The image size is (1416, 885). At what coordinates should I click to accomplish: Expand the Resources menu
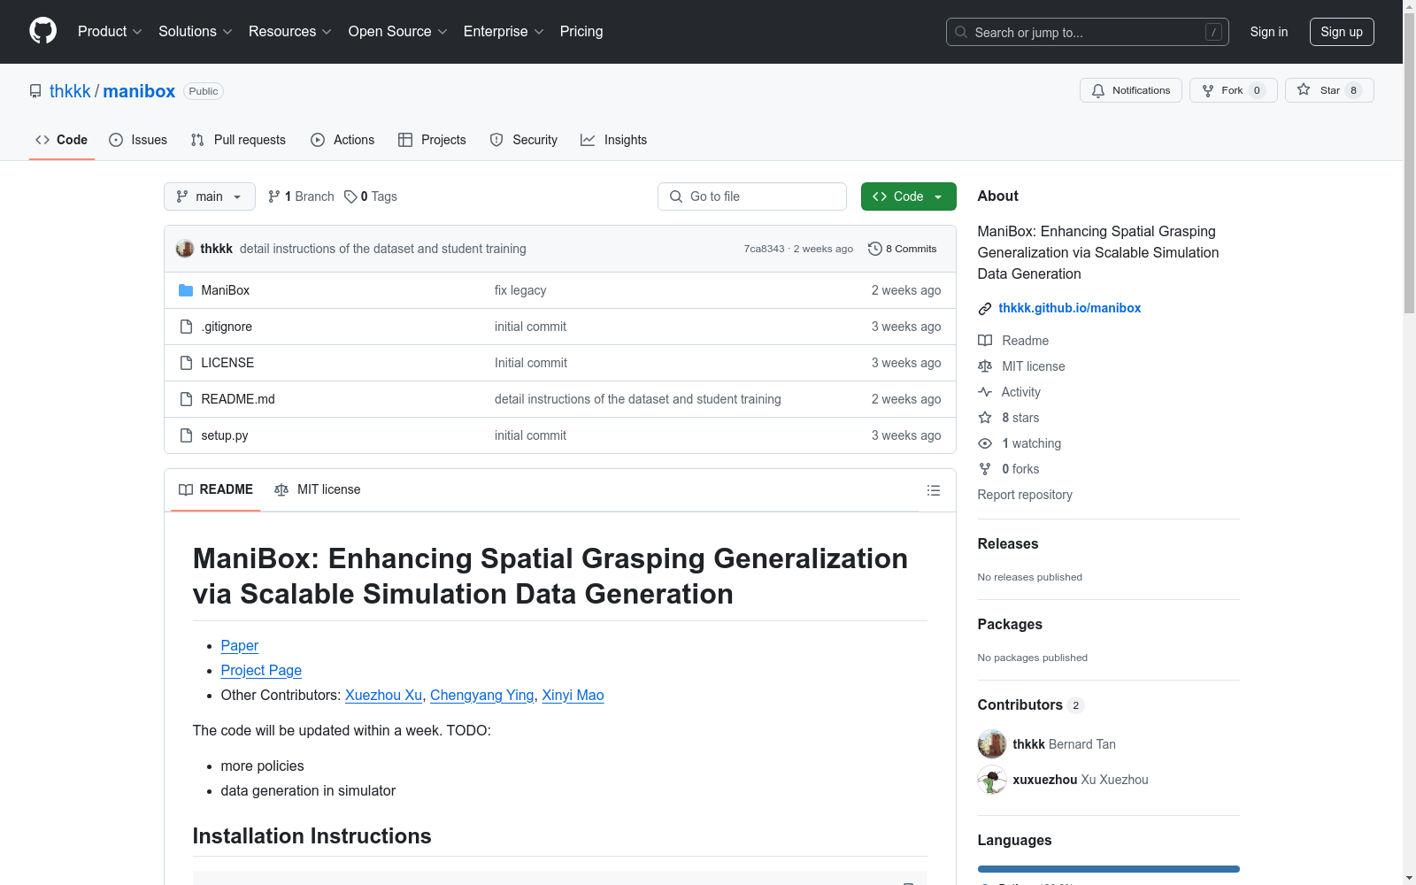(290, 32)
